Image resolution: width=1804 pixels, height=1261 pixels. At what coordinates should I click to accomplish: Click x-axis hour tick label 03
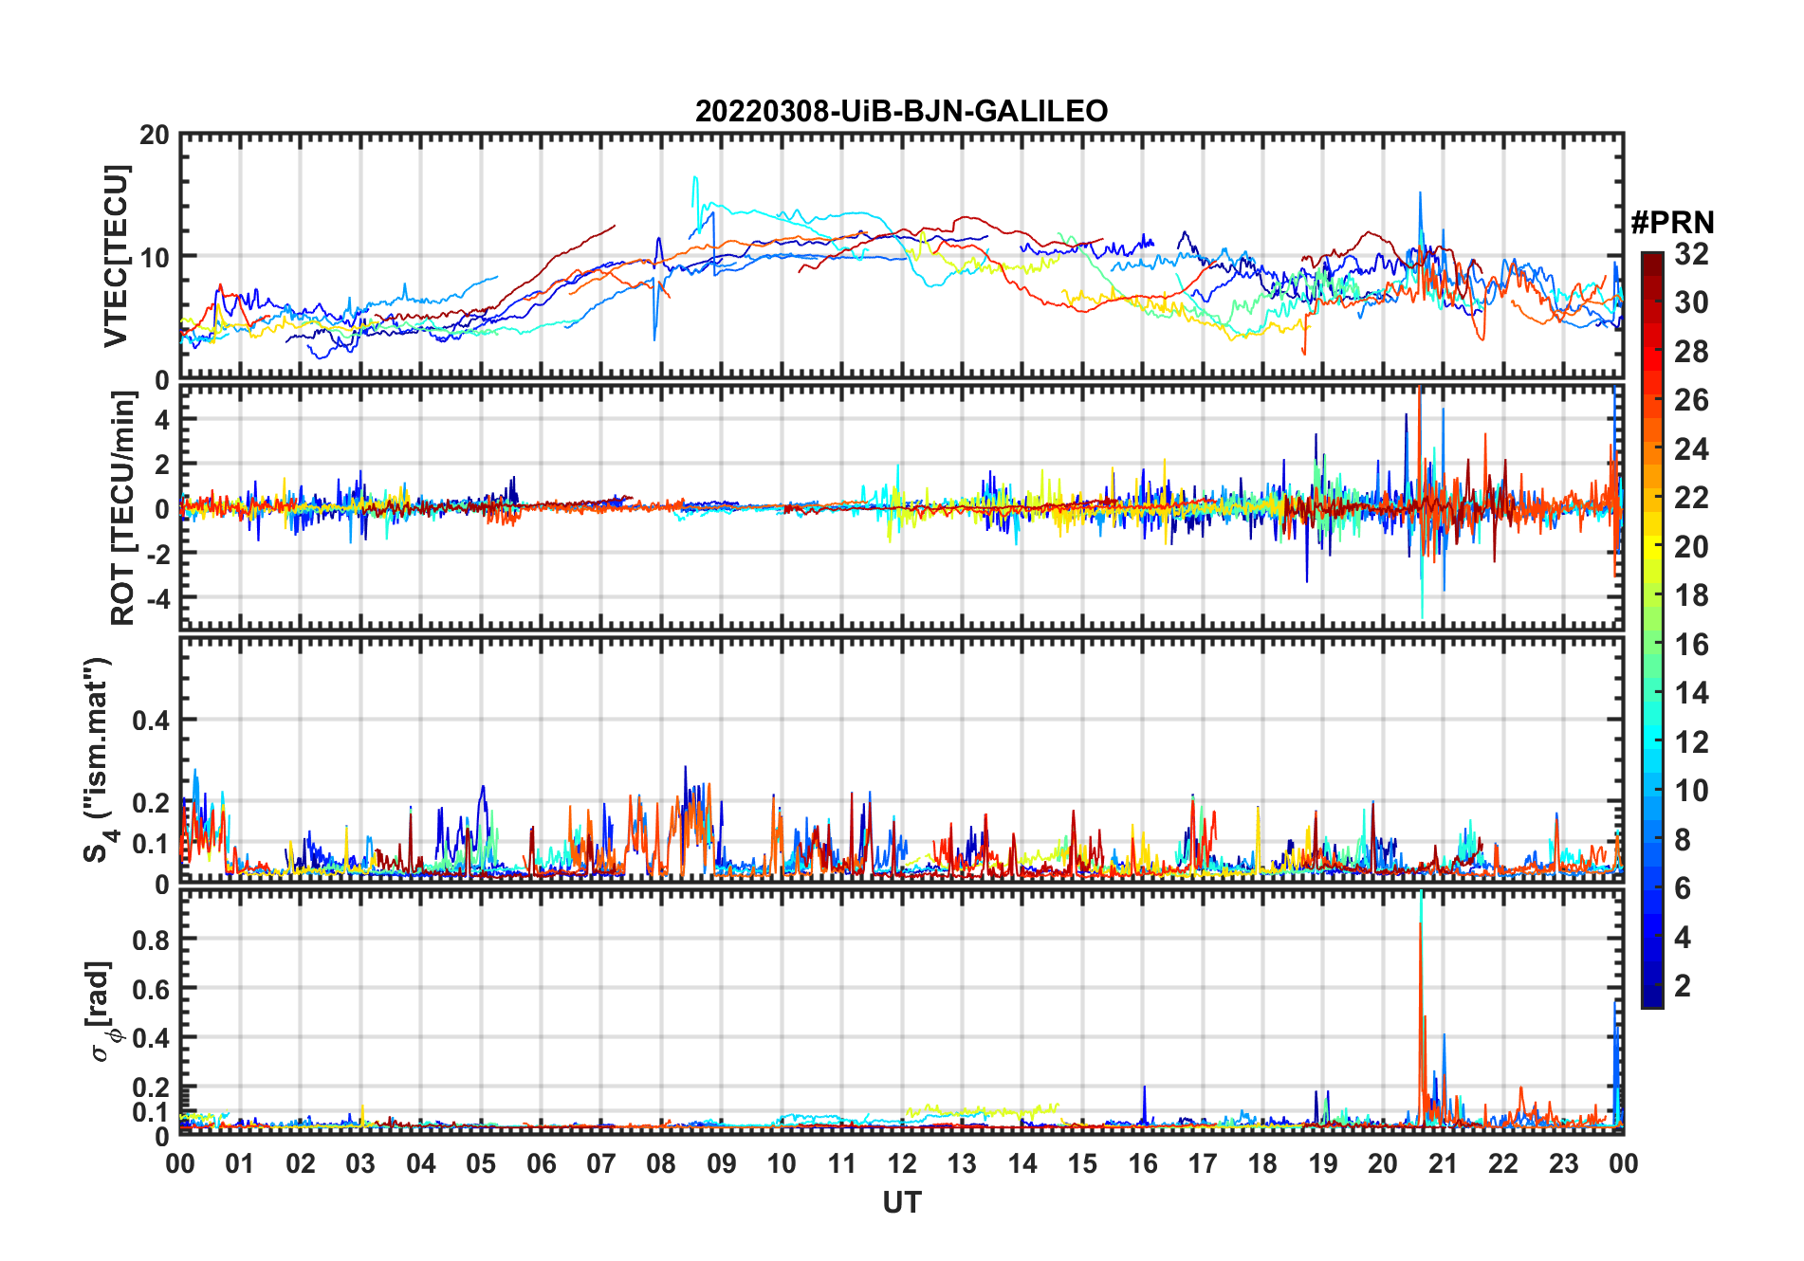tap(360, 1163)
